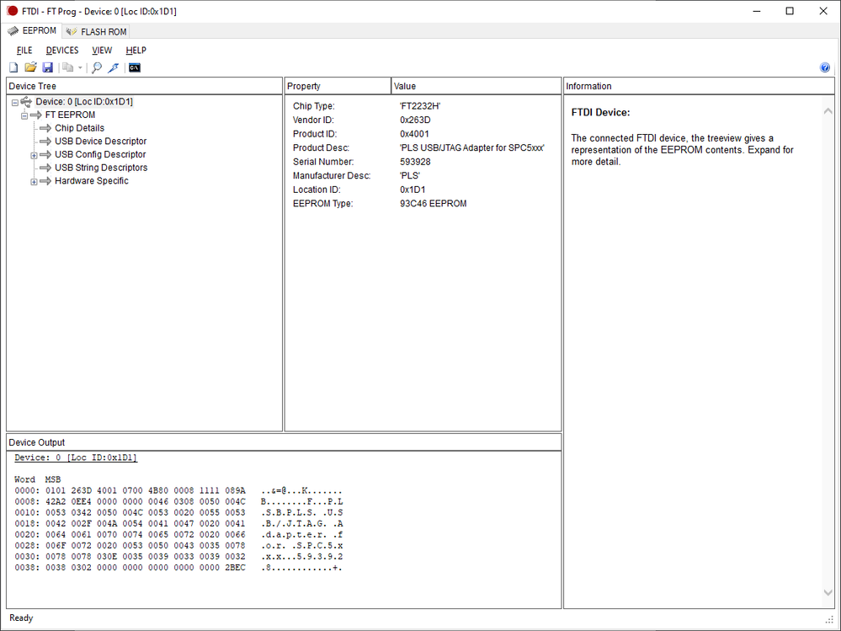The width and height of the screenshot is (841, 631).
Task: Click the 0x1D1 location ID value
Action: pyautogui.click(x=413, y=190)
